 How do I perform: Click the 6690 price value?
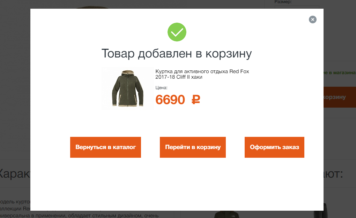pyautogui.click(x=170, y=100)
